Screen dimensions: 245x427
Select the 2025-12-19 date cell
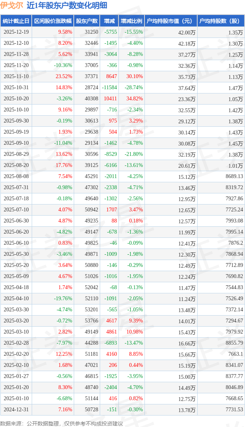point(16,32)
